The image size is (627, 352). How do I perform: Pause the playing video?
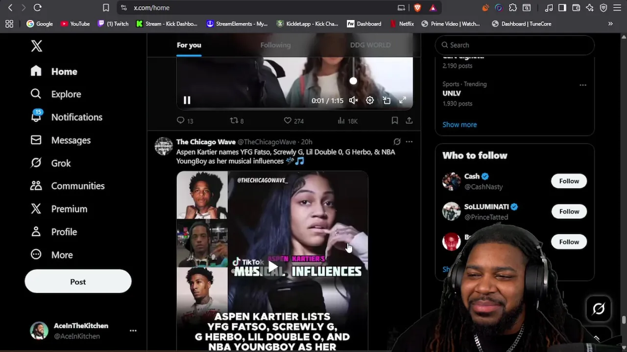187,100
